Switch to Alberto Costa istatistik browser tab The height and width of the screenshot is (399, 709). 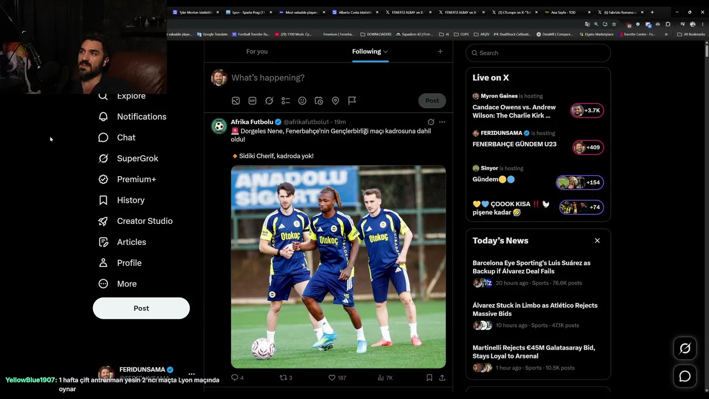354,12
